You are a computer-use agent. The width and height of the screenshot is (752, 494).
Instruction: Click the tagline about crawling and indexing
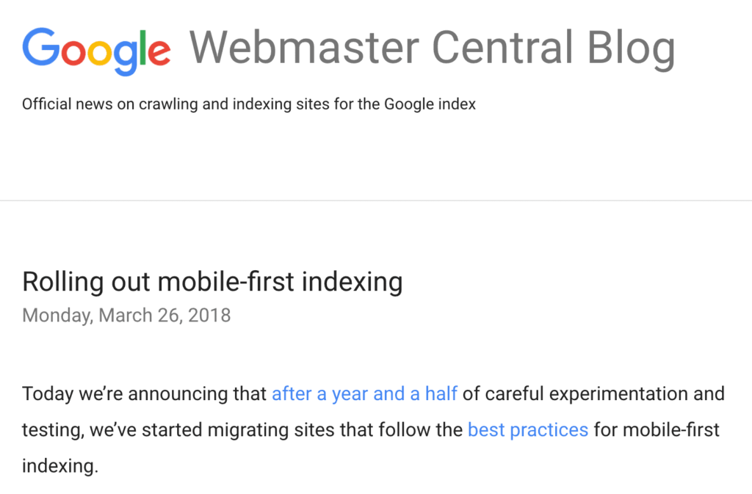[x=249, y=104]
